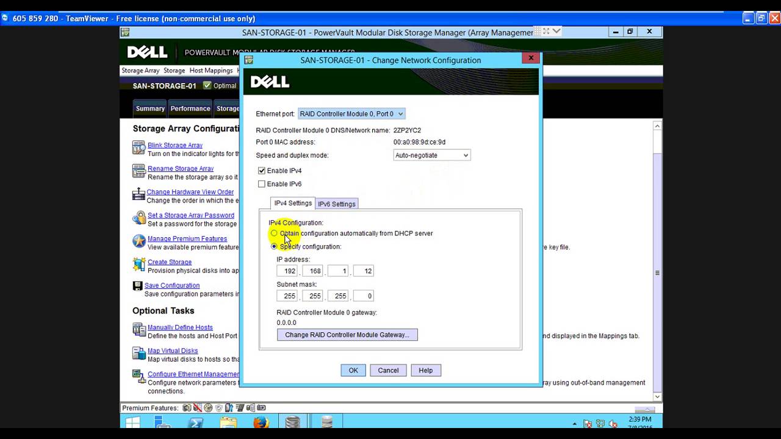Open the Map Virtual Disks link
Image resolution: width=781 pixels, height=439 pixels.
(173, 351)
